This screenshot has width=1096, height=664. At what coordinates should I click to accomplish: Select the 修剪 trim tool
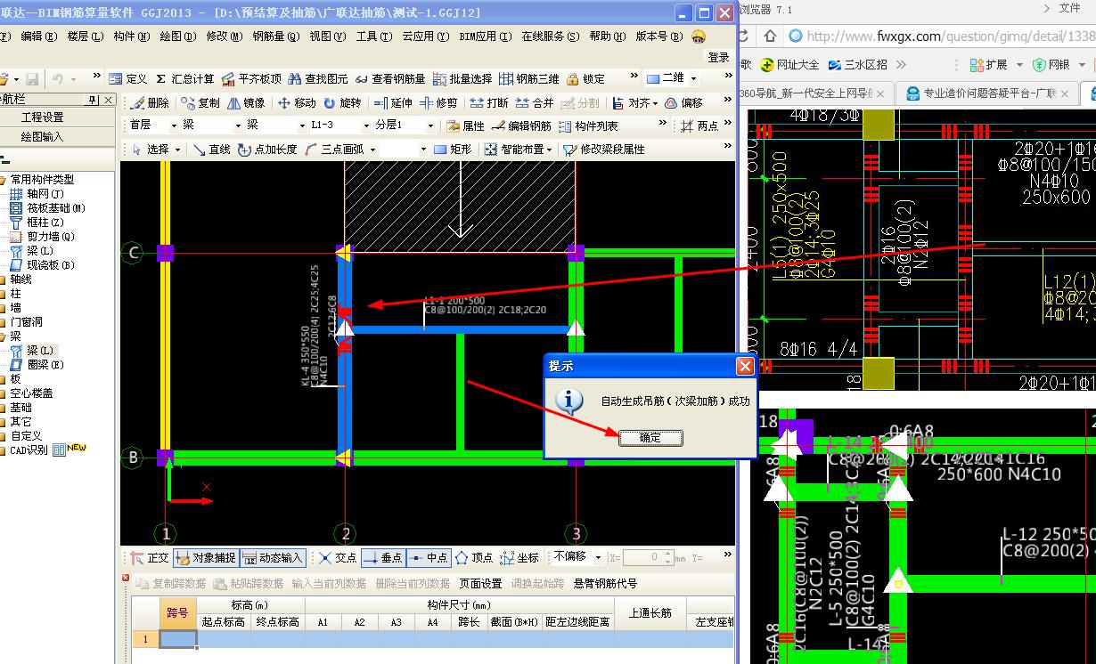(438, 103)
